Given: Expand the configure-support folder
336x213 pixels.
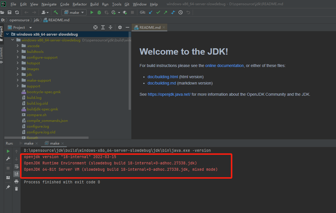Looking at the screenshot, I should (18, 57).
